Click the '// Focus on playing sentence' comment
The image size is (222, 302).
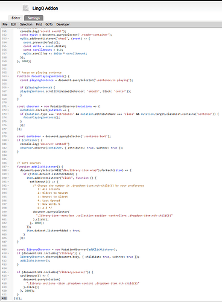[x=39, y=72]
